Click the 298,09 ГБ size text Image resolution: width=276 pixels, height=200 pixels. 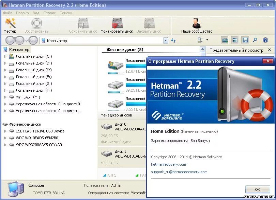(x=109, y=136)
